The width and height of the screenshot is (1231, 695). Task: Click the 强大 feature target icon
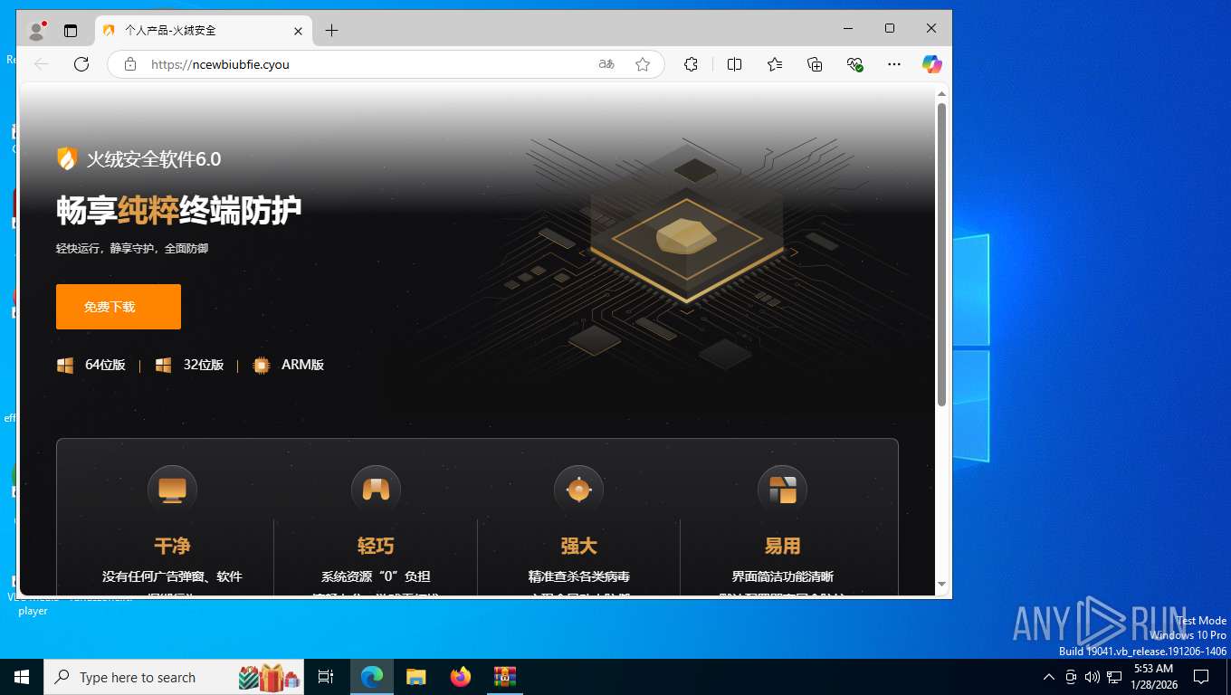click(578, 490)
